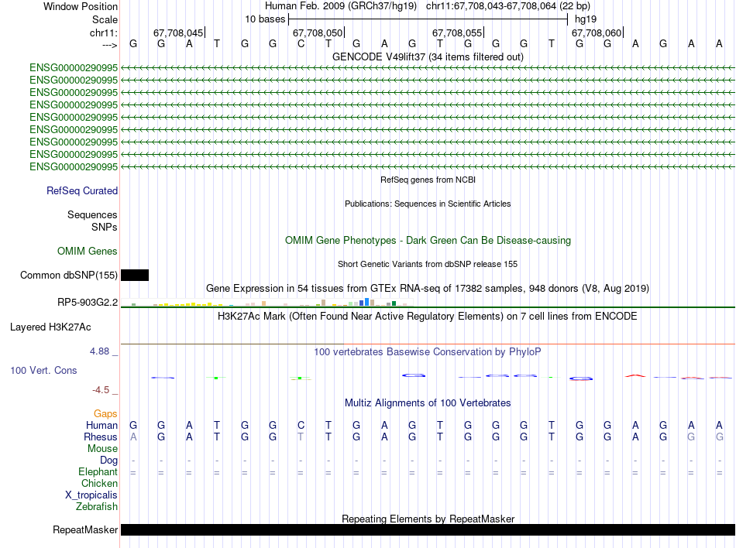The width and height of the screenshot is (736, 548).
Task: Click the C base in the top sequence row
Action: coord(301,44)
